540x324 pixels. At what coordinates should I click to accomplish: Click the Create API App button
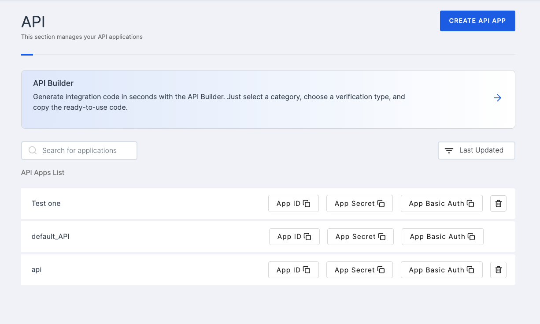point(477,21)
